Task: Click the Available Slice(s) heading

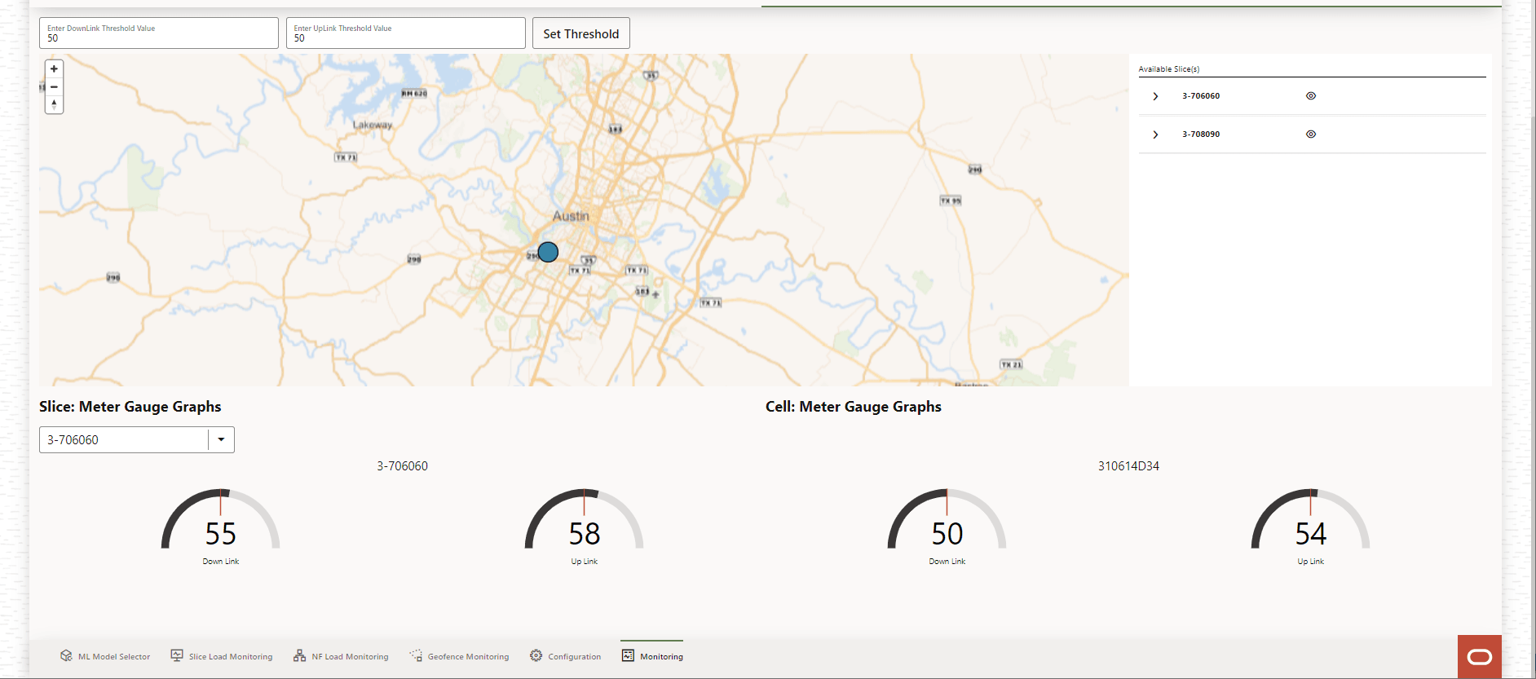Action: click(x=1168, y=69)
